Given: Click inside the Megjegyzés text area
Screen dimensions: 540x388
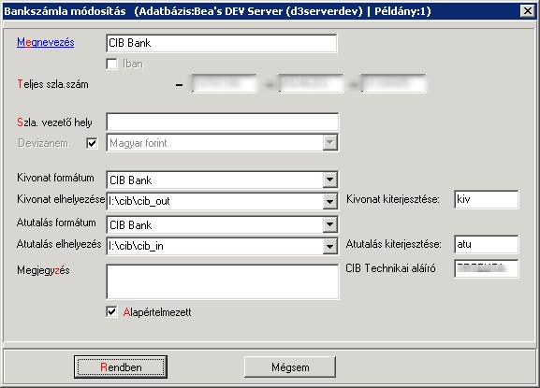Looking at the screenshot, I should click(x=223, y=281).
